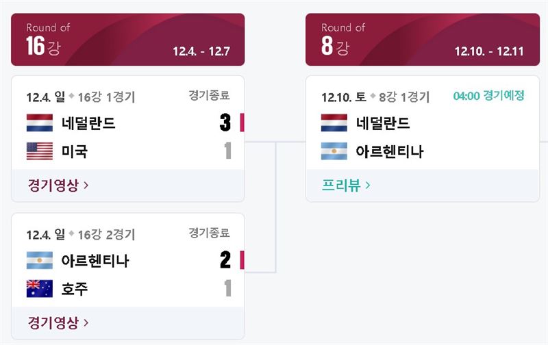
Task: Click 호주 team name in 16강 2경기
Action: [x=75, y=289]
